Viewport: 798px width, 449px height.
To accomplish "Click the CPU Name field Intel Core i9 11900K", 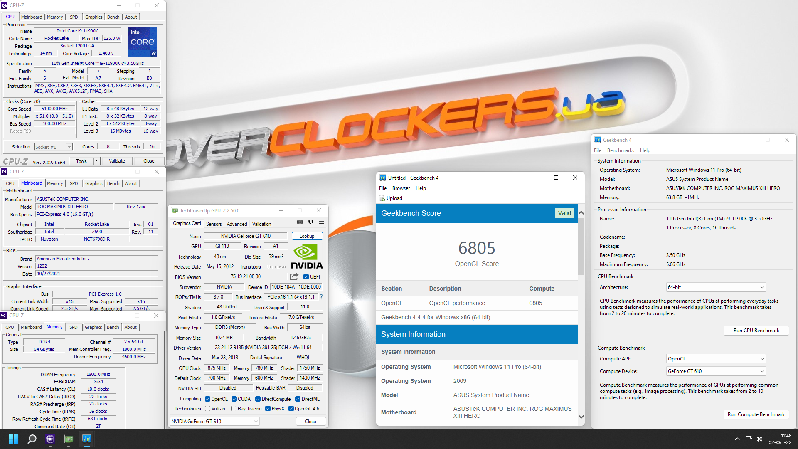I will click(x=78, y=31).
